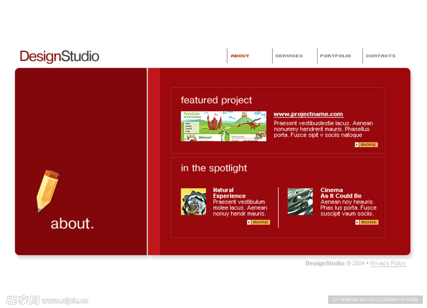Viewport: 427px width, 308px height.
Task: Follow the www.projectname.com link
Action: click(308, 114)
